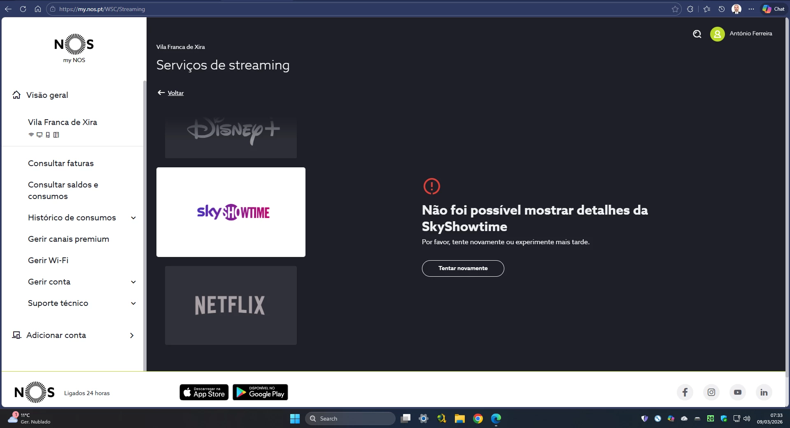Open the browser settings and more menu

tap(751, 9)
